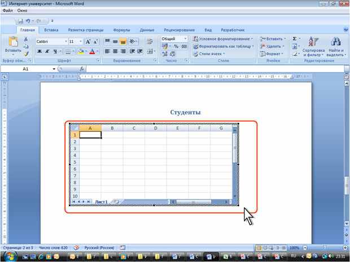The width and height of the screenshot is (350, 262).
Task: Click the Paste (Вставить) clipboard icon
Action: [13, 42]
